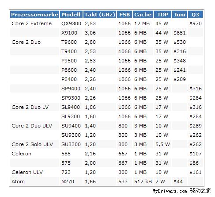The height and width of the screenshot is (197, 215).
Task: Click the $970 price cell
Action: pos(196,23)
